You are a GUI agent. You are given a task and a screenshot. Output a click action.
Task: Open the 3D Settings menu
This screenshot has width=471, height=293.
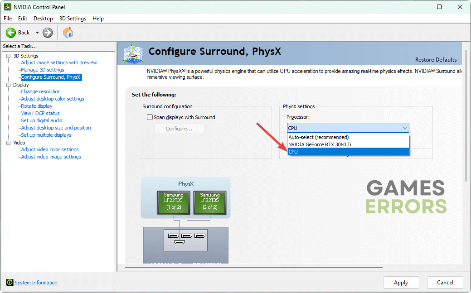(73, 19)
